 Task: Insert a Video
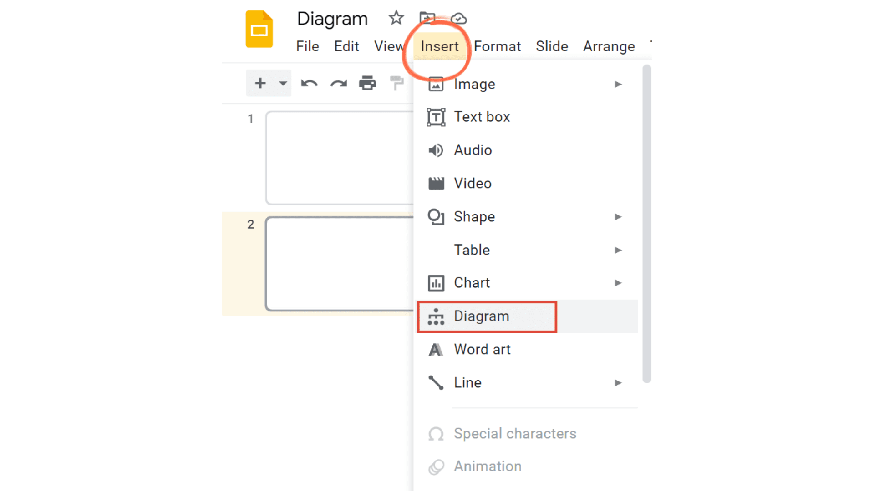[x=473, y=183]
